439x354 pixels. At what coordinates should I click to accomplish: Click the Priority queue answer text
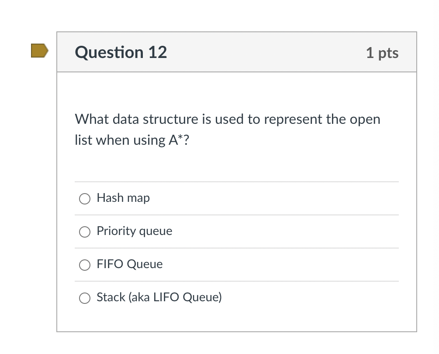(134, 231)
